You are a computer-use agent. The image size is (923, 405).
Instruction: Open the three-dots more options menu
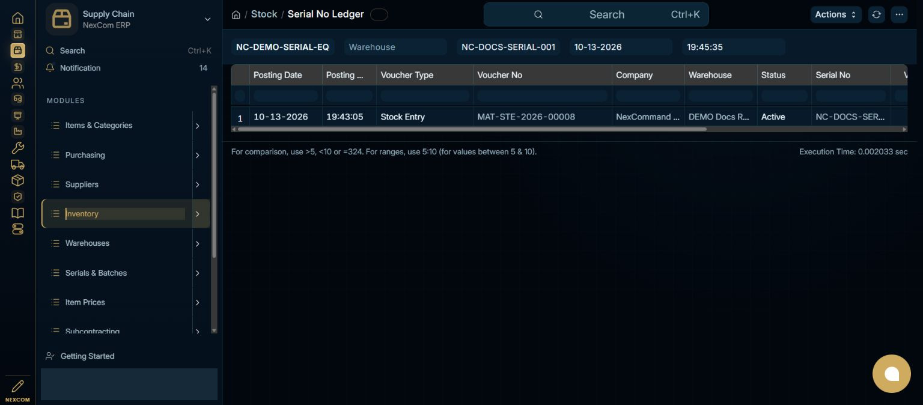pos(899,14)
